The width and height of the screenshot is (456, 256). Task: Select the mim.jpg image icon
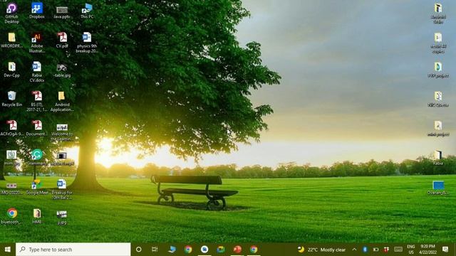pyautogui.click(x=12, y=158)
